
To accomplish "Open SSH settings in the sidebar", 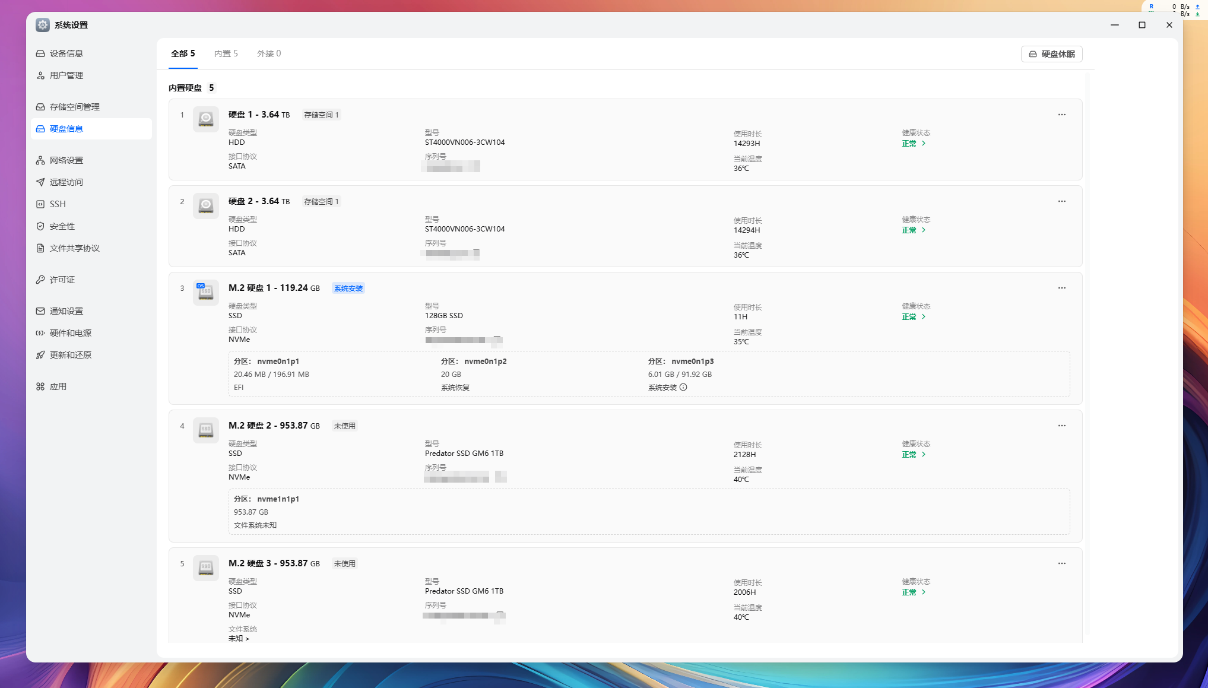I will click(58, 204).
